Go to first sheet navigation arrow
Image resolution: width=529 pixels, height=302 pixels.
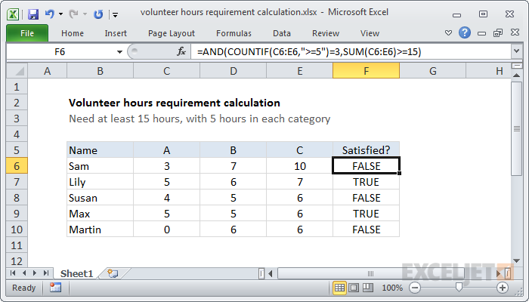13,273
